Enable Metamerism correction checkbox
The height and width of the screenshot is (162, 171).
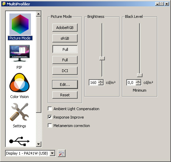point(50,126)
